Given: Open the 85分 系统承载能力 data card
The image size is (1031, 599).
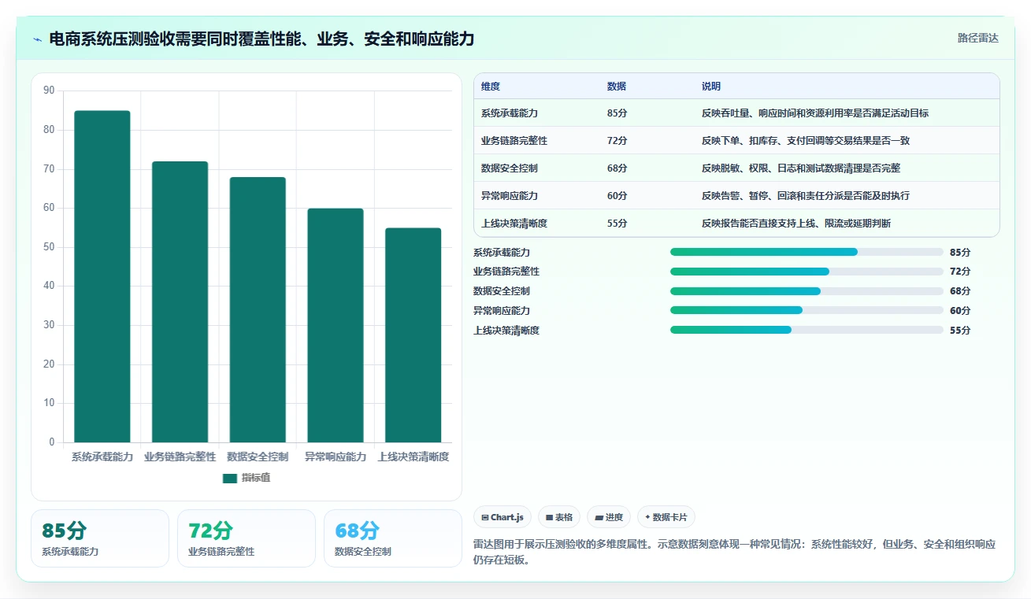Looking at the screenshot, I should [x=100, y=538].
